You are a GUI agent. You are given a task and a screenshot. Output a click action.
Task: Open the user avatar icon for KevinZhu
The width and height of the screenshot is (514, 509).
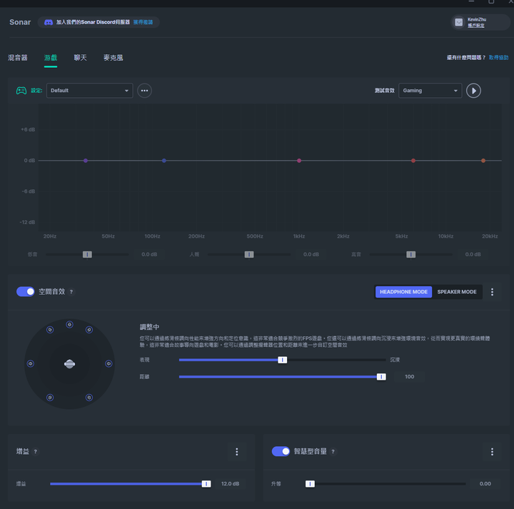pyautogui.click(x=458, y=22)
